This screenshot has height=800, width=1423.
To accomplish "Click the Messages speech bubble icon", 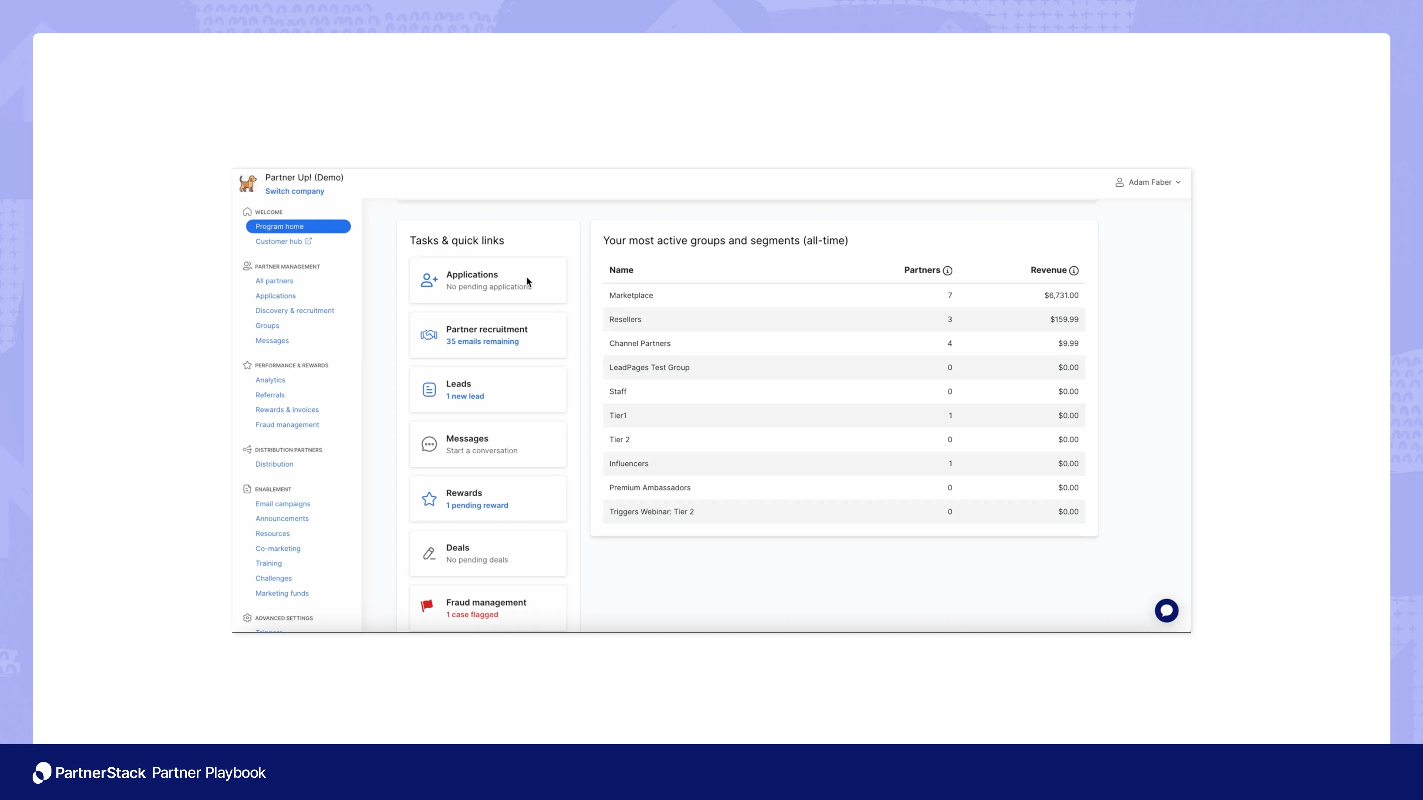I will [x=429, y=443].
